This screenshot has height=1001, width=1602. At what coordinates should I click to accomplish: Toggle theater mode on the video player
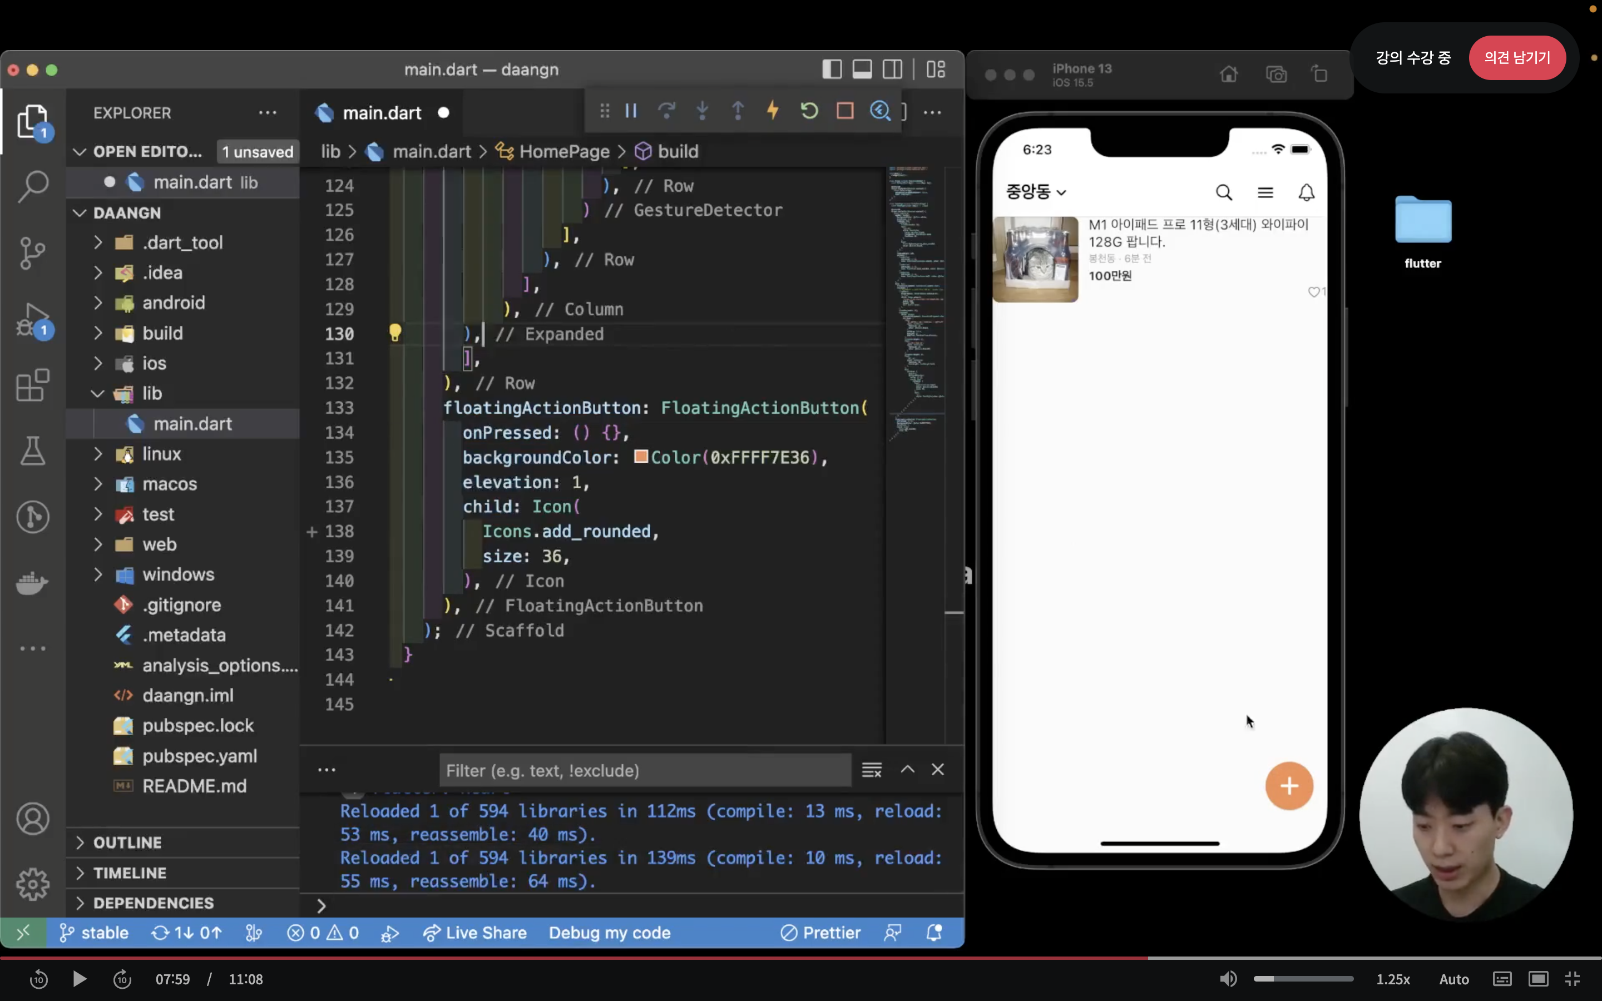1538,979
